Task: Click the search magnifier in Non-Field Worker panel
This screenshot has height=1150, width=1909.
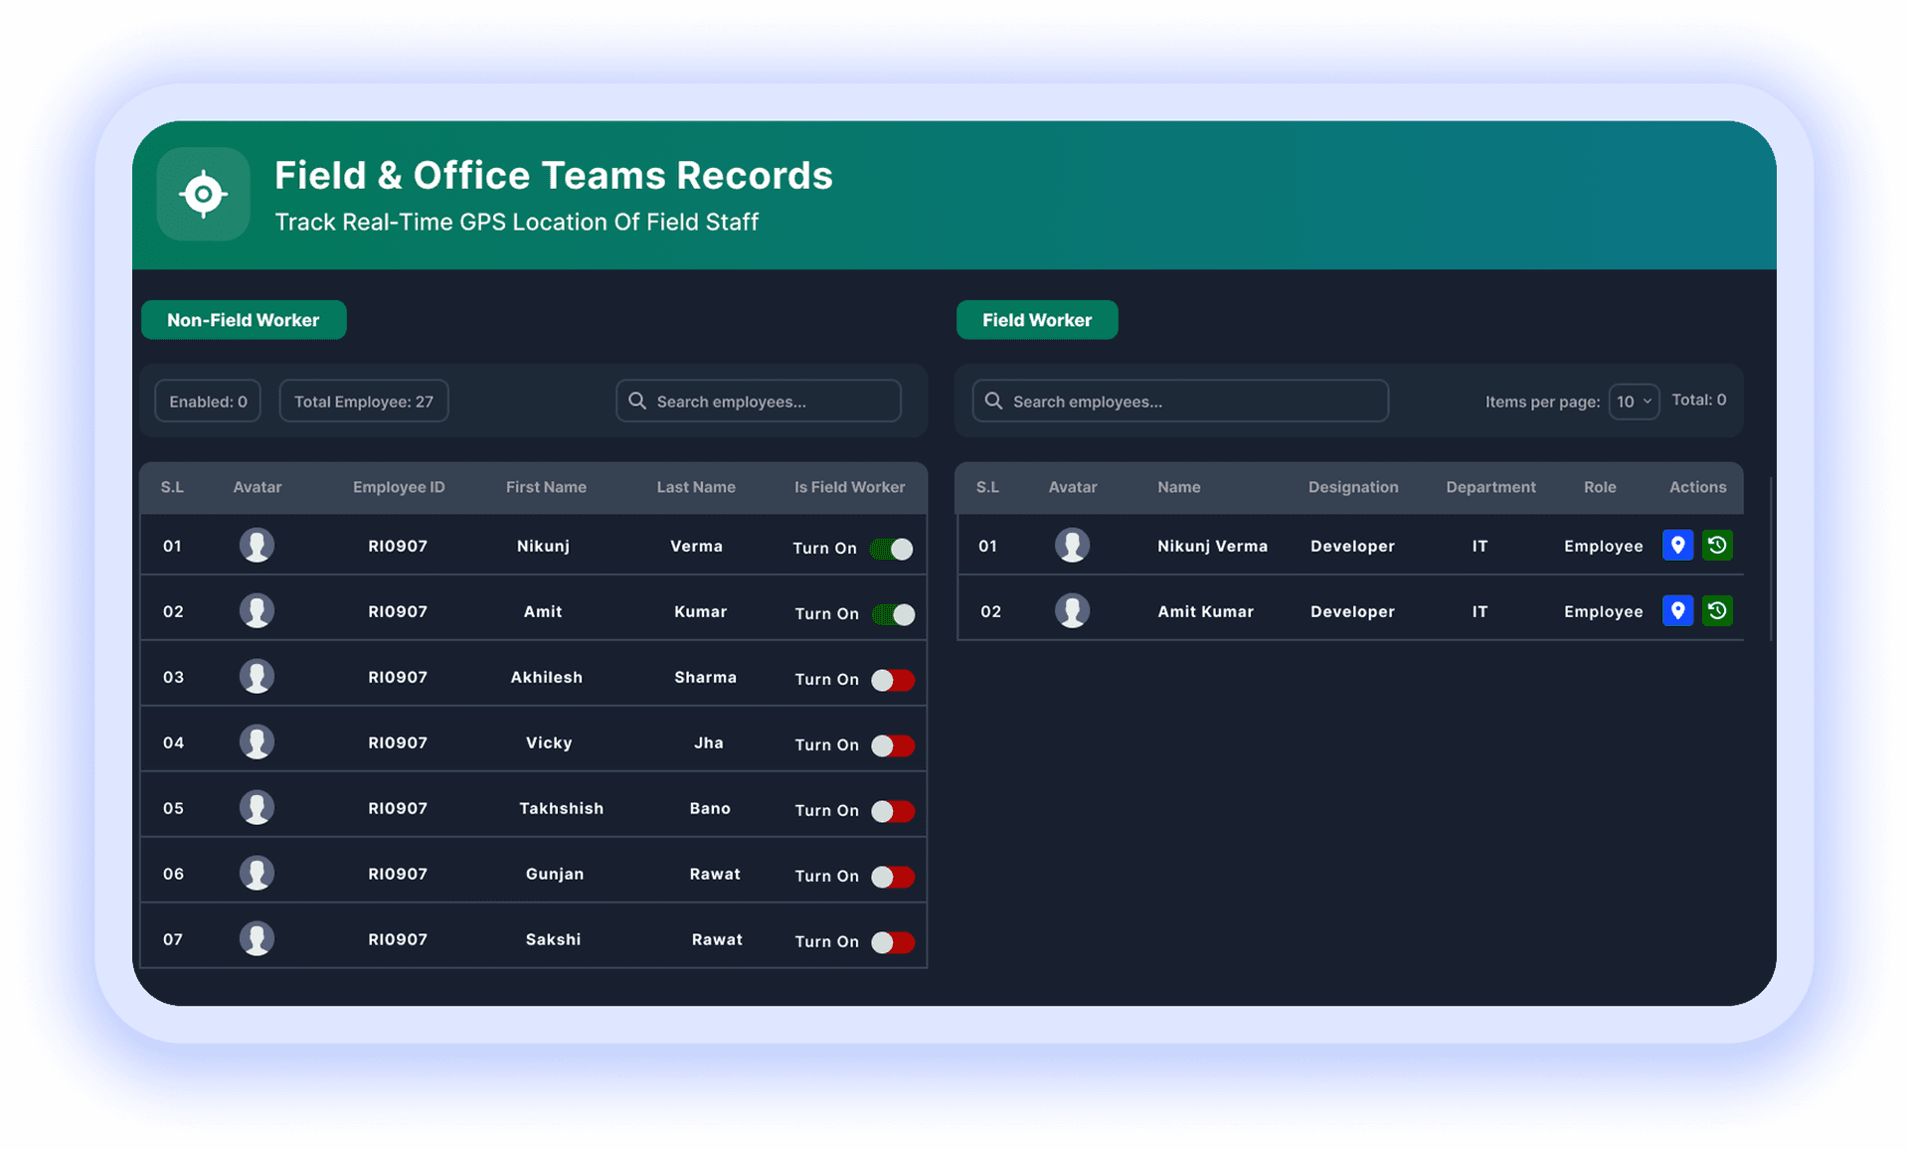Action: (637, 401)
